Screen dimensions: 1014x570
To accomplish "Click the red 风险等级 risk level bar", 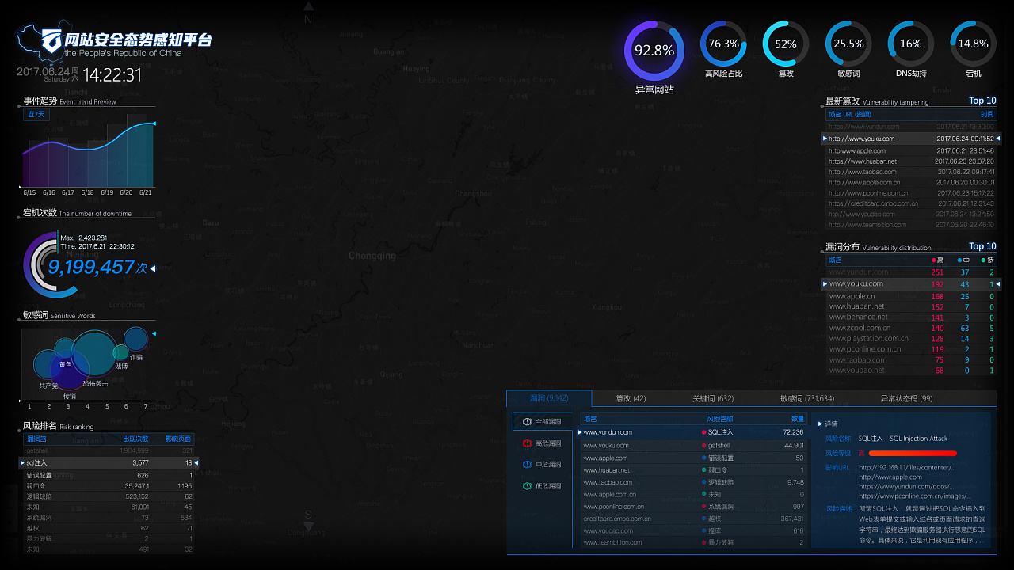I will tap(913, 454).
